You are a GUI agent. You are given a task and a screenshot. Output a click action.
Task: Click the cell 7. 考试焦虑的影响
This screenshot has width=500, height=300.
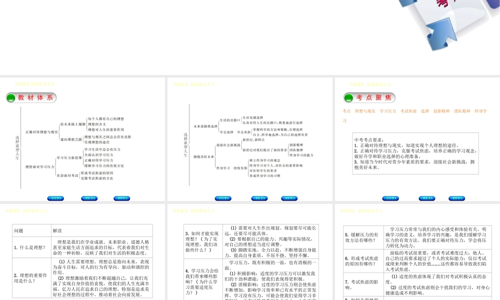[x=363, y=284]
